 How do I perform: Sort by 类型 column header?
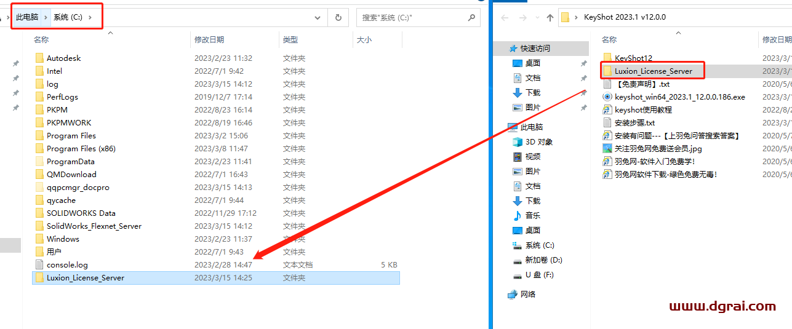click(x=290, y=39)
